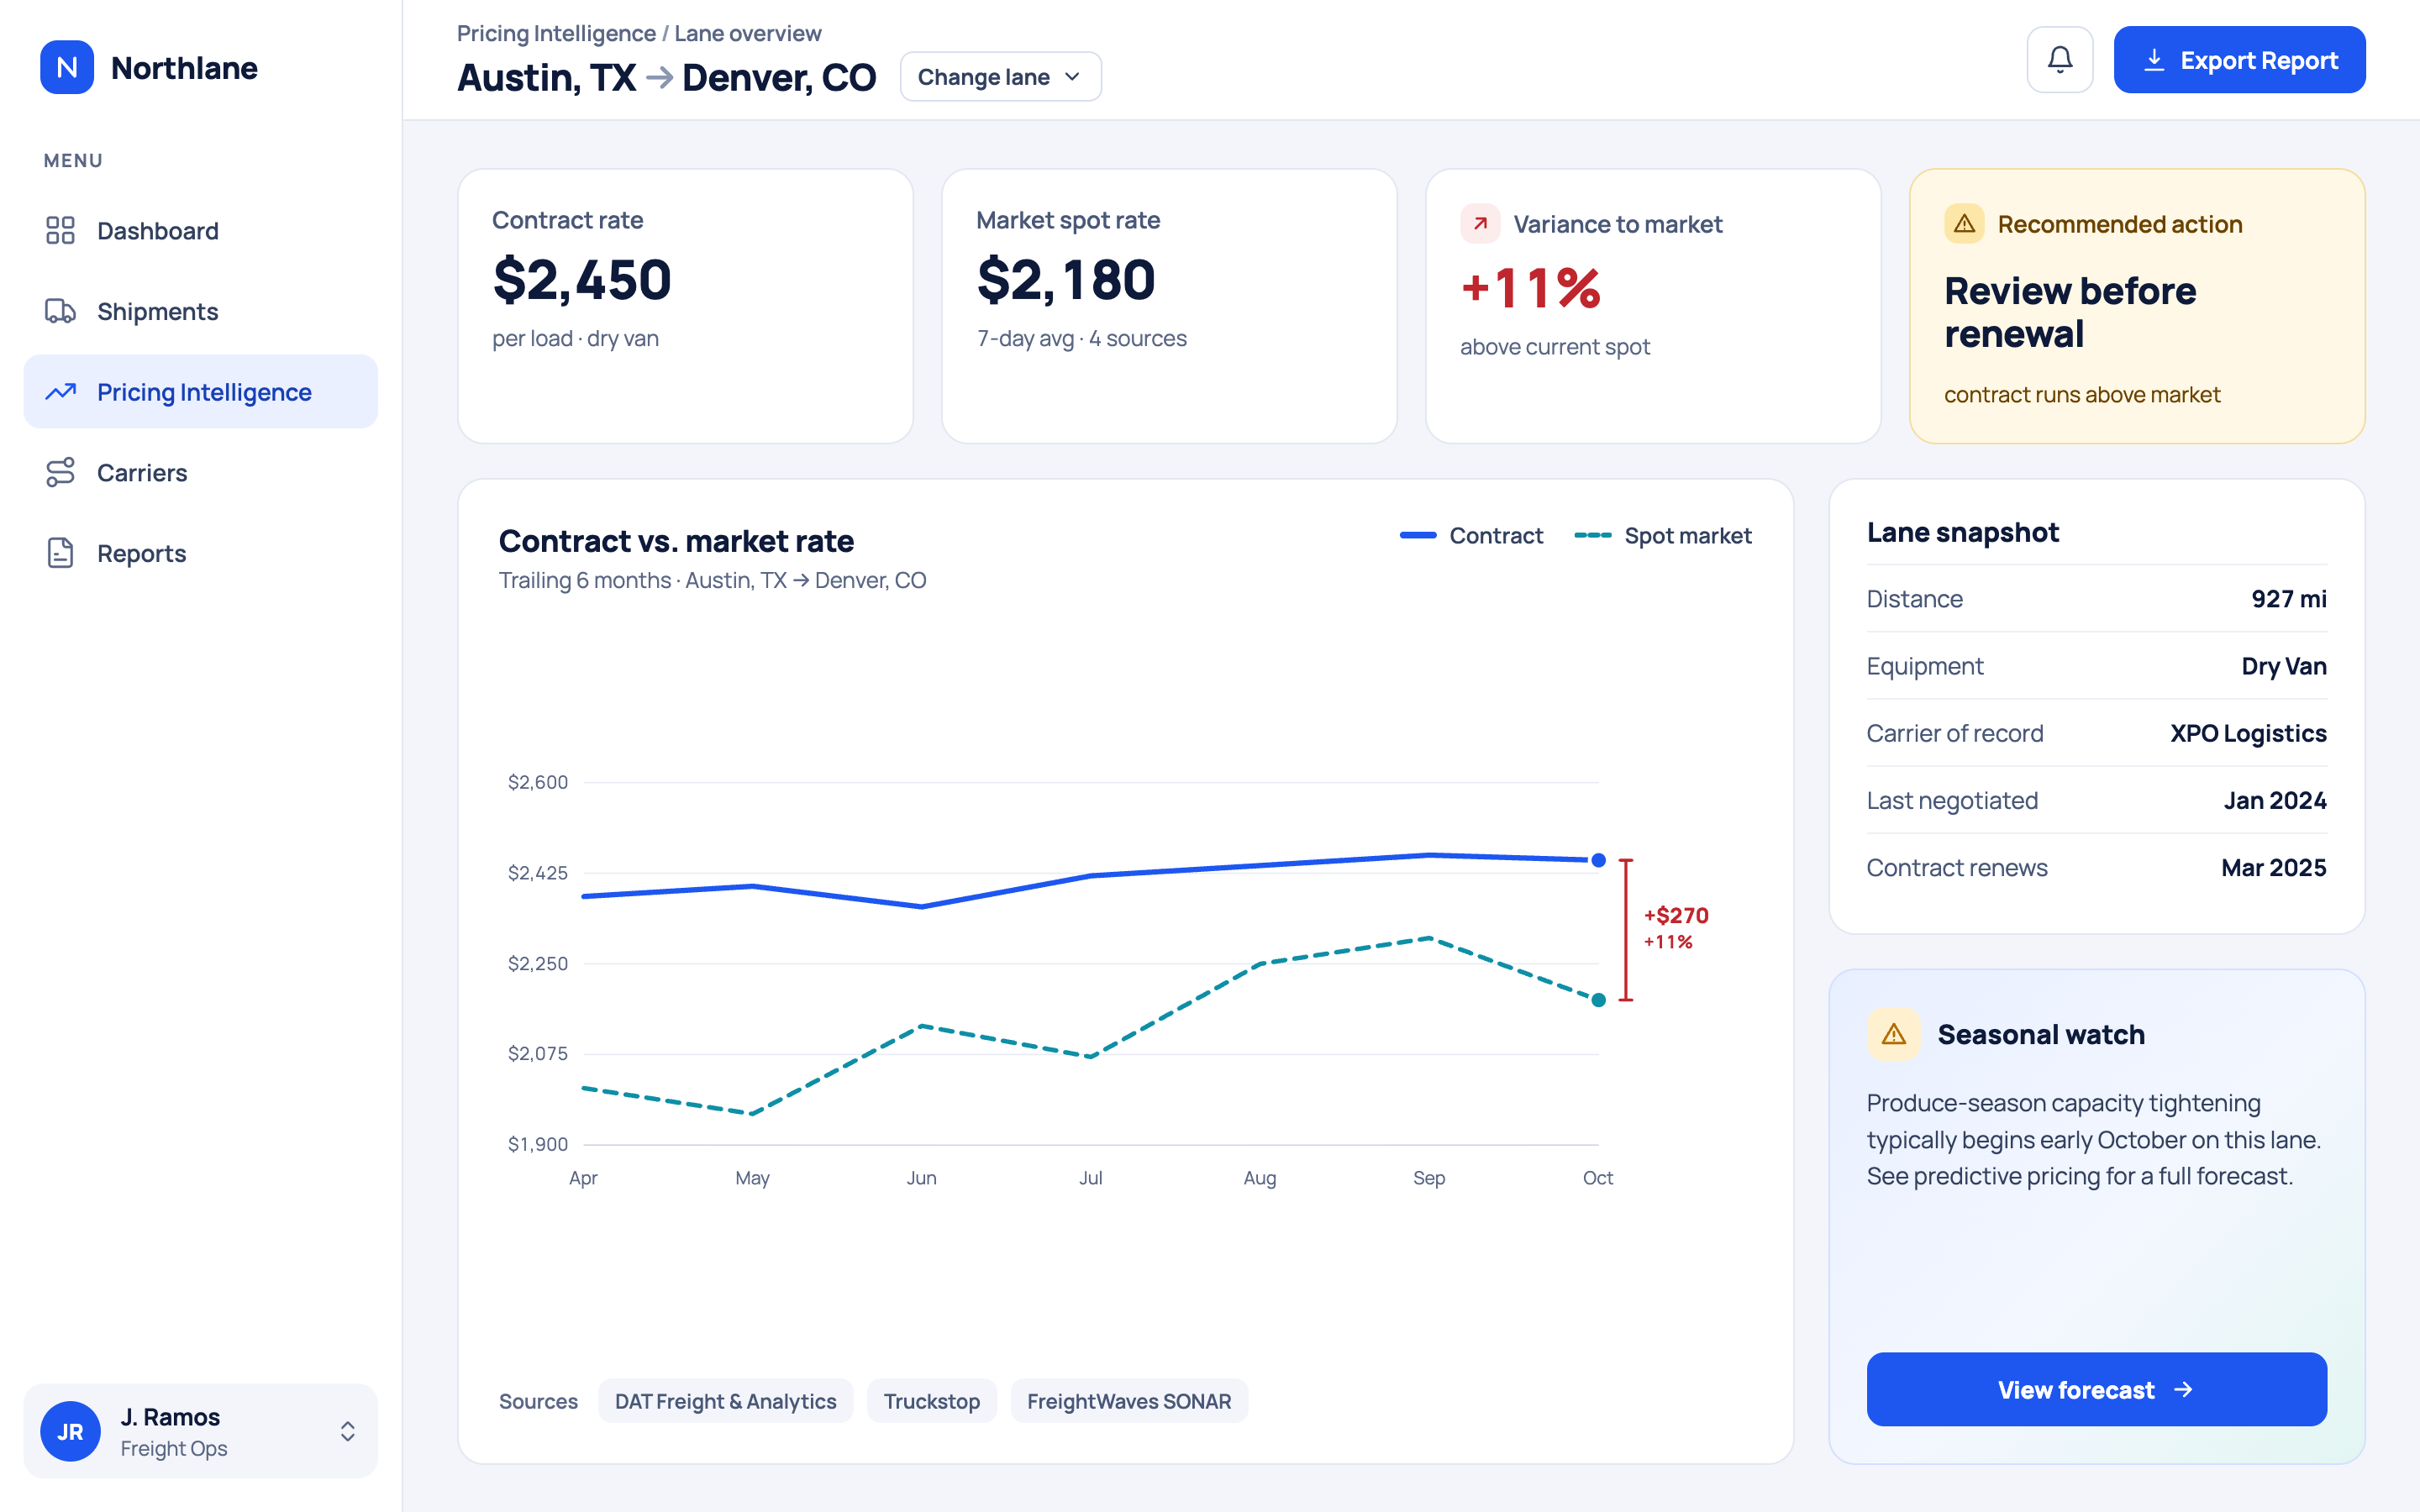This screenshot has width=2420, height=1512.
Task: Click the 927 mi distance value
Action: [x=2288, y=598]
